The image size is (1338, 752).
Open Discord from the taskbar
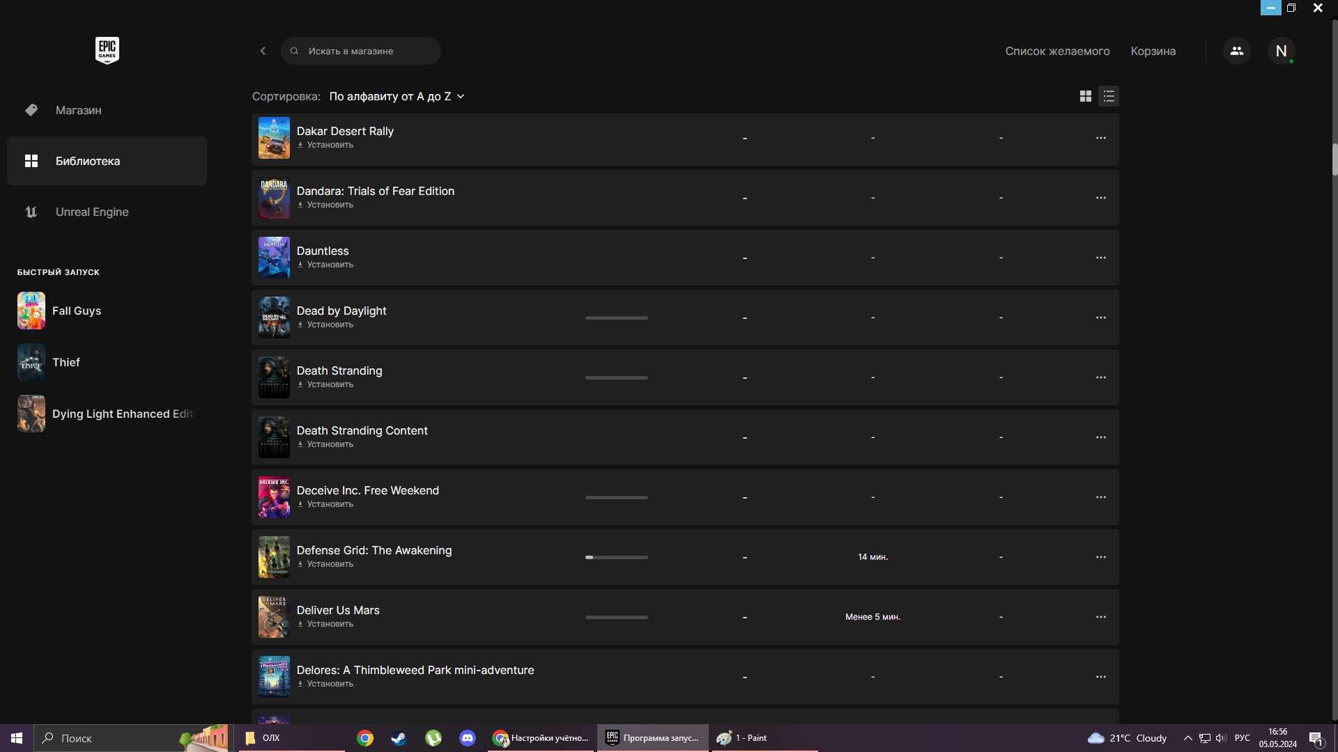click(x=467, y=738)
